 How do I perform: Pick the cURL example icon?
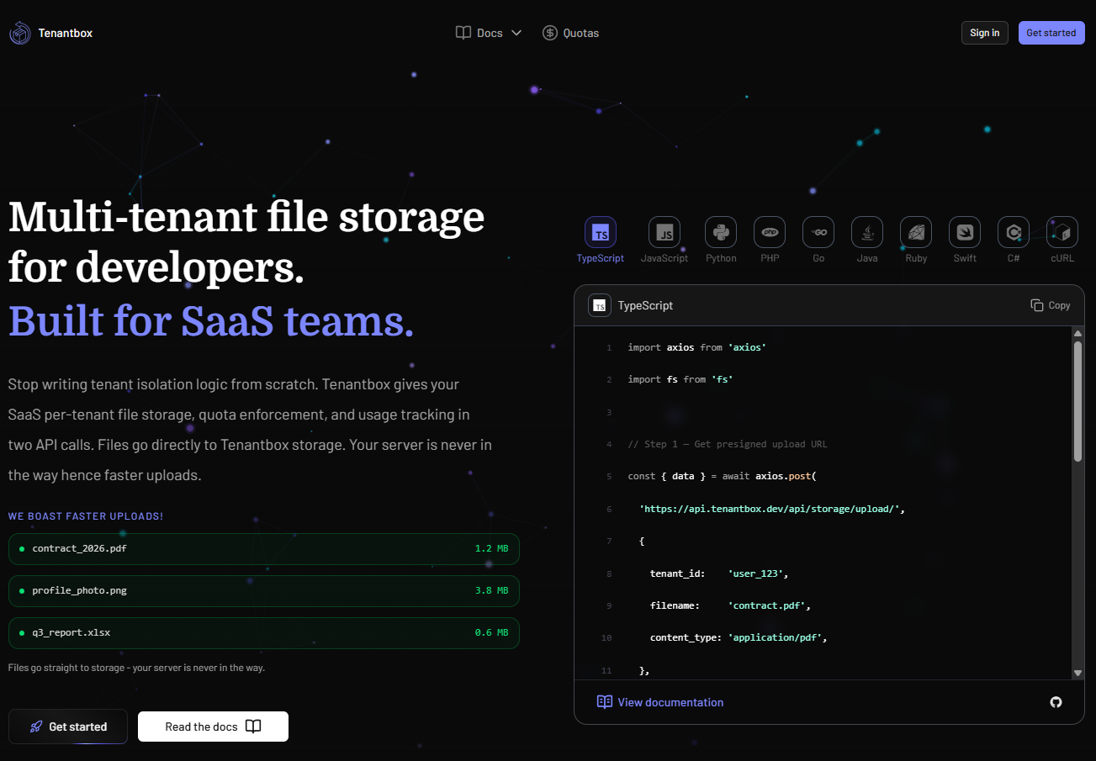[x=1062, y=232]
